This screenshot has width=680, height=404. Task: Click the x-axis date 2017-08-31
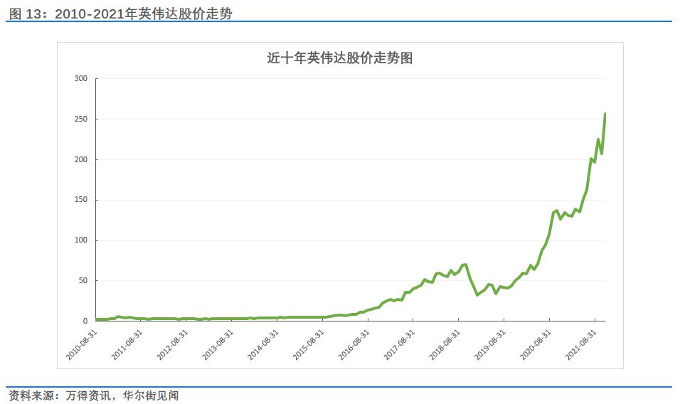(400, 345)
